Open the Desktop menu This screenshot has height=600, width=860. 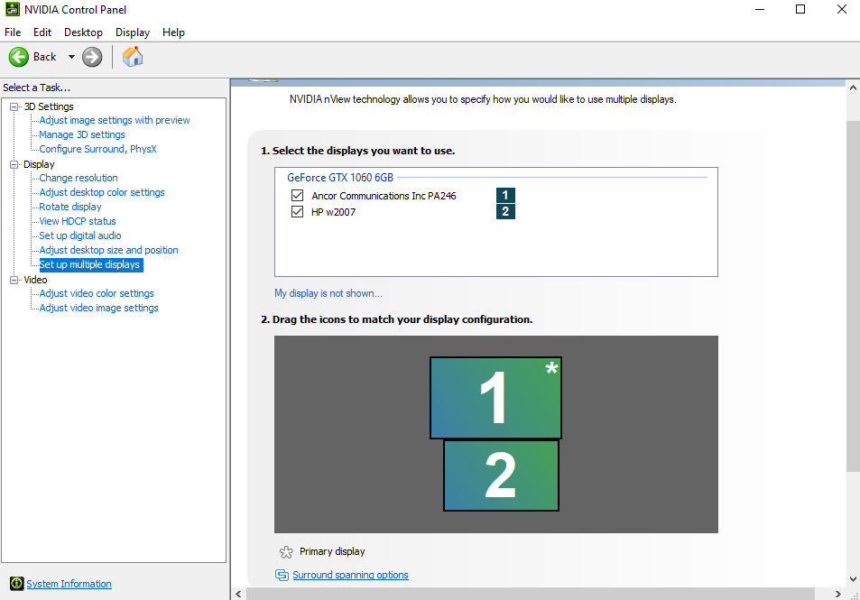[83, 32]
